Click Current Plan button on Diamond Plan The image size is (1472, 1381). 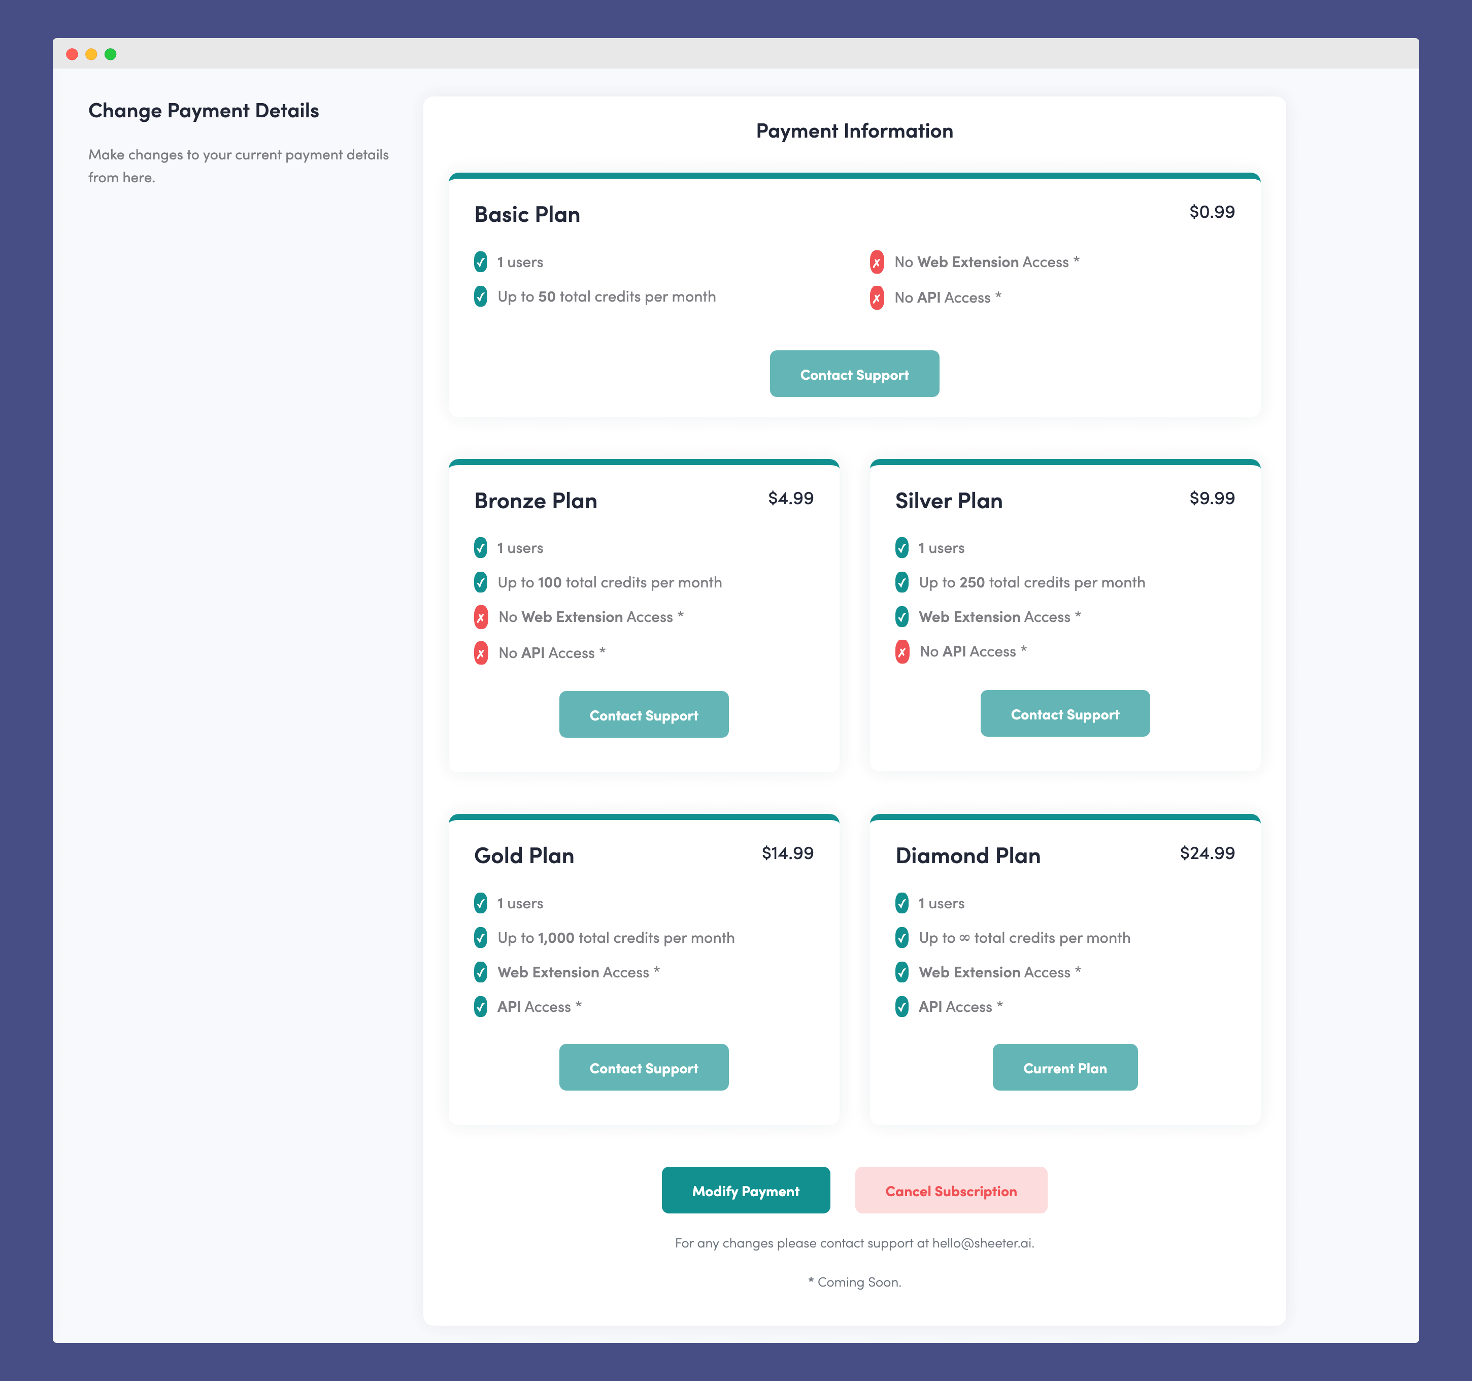point(1064,1067)
